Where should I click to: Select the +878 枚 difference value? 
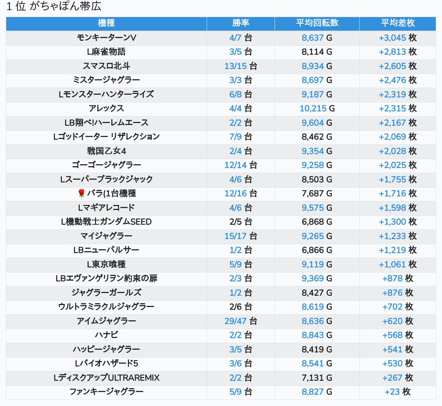pos(397,278)
